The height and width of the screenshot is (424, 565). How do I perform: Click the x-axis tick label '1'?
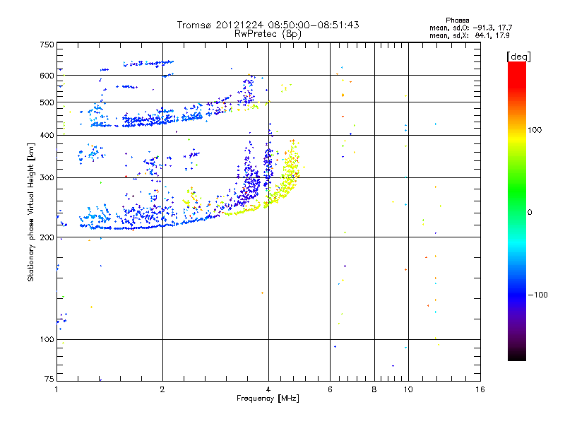click(x=56, y=389)
